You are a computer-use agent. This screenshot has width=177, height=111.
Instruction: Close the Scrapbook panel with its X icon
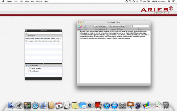click(x=26, y=31)
